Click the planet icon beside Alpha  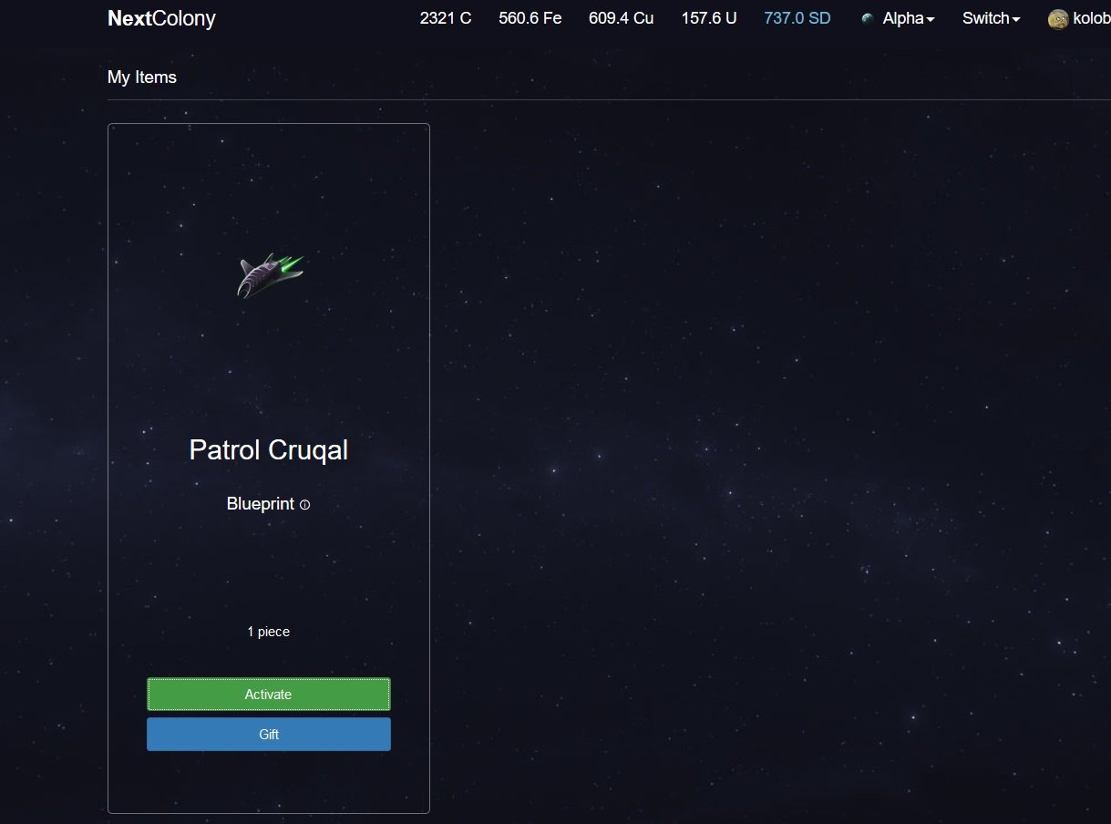click(x=868, y=18)
